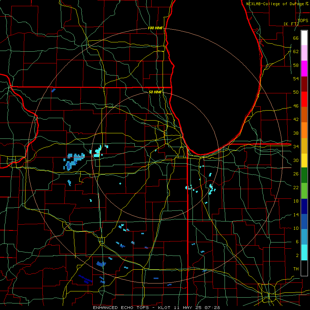Screen dimensions: 310x310
Task: Click the legend value "2"
Action: point(297,256)
